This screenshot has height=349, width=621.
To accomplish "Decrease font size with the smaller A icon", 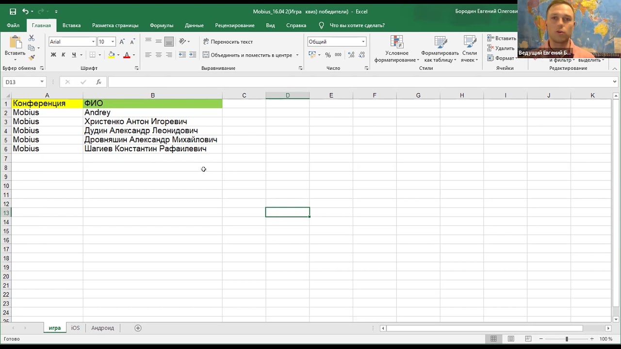I will coord(132,42).
